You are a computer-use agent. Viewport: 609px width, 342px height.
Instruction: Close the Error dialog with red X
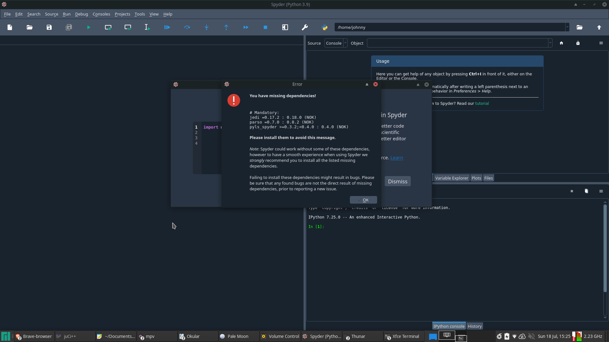(x=376, y=84)
